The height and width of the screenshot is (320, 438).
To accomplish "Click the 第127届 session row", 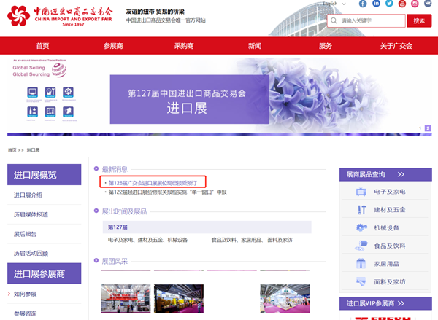I will coord(207,227).
